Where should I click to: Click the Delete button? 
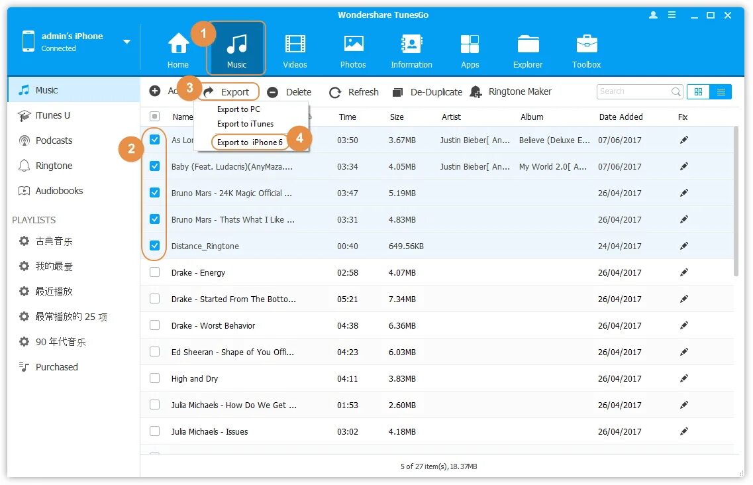click(289, 92)
